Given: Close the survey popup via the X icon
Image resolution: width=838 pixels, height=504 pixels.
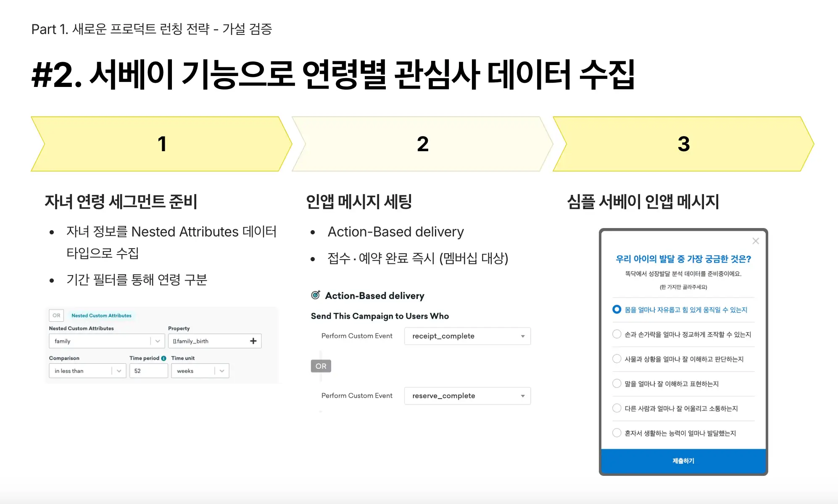Looking at the screenshot, I should [756, 241].
